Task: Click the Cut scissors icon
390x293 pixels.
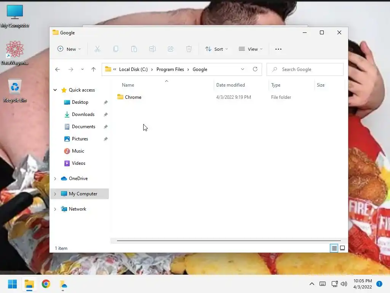Action: point(97,49)
